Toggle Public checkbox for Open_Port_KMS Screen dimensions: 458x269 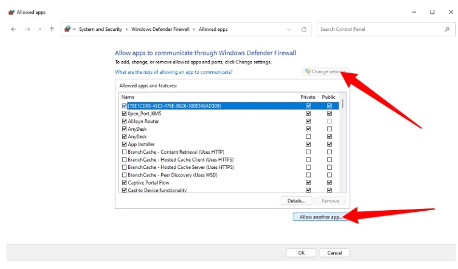pos(329,114)
